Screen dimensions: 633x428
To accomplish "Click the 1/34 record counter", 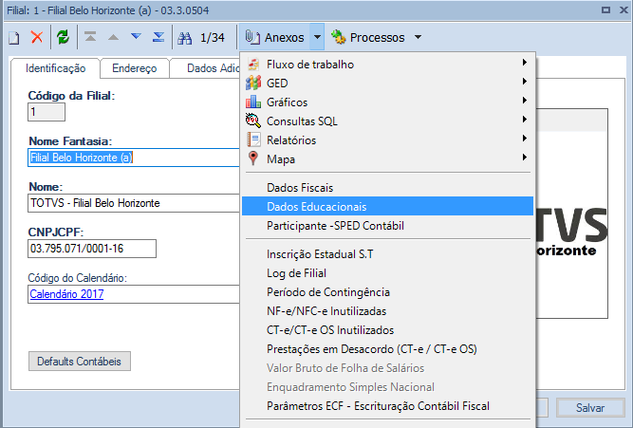I will pos(213,38).
